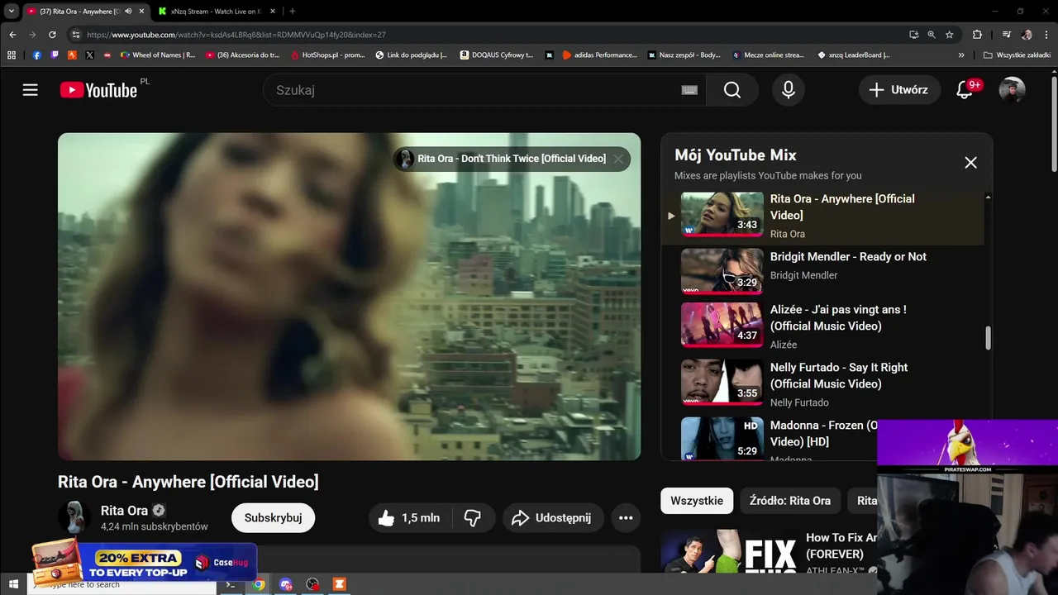Screen dimensions: 1058x595
Task: Show more bookmarks overflow chevron
Action: point(961,55)
